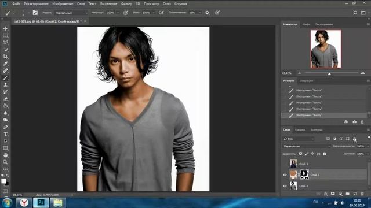Click the Navigator zoom slider handle
Image resolution: width=371 pixels, height=208 pixels.
point(329,74)
